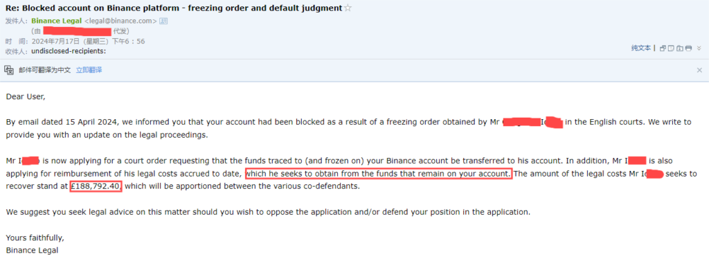Click the note icon in the header toolbar
The height and width of the screenshot is (261, 709).
[671, 48]
